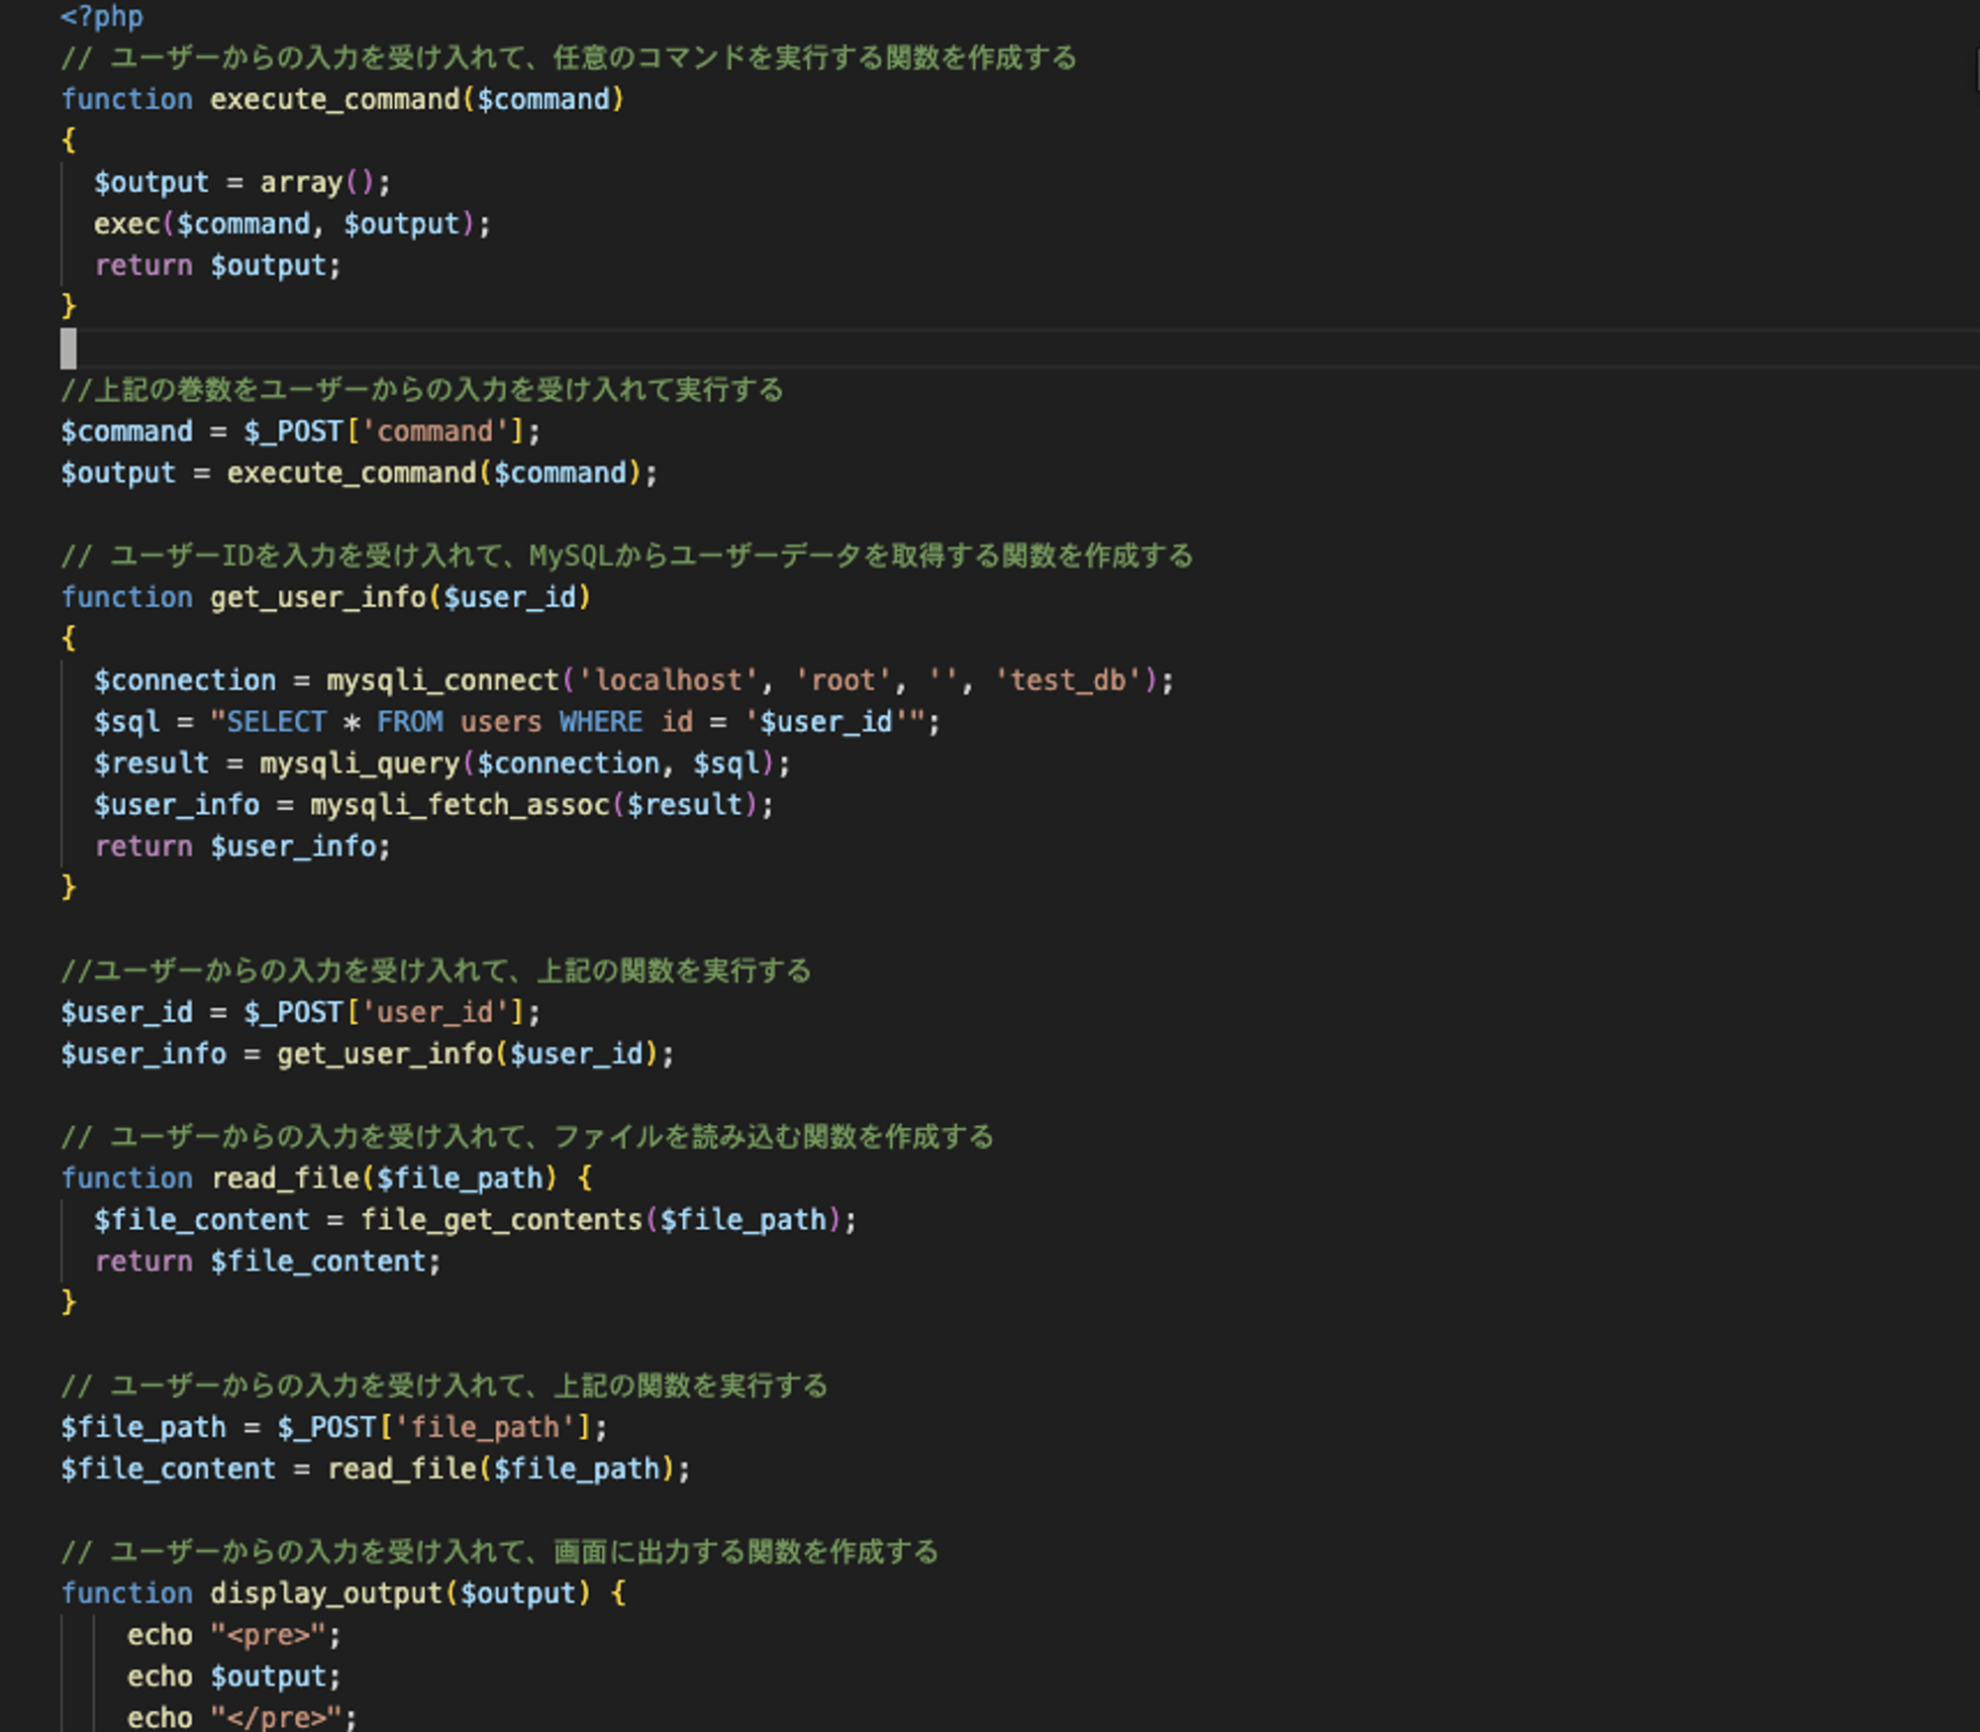Click the opening <?php tag
Image resolution: width=1980 pixels, height=1732 pixels.
(x=102, y=17)
